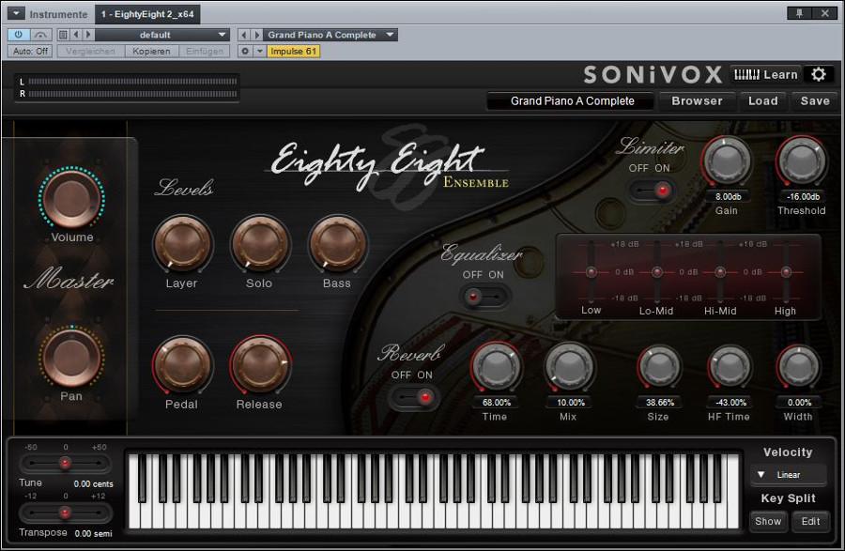Open the small gear settings icon in toolbar
The height and width of the screenshot is (551, 845).
pyautogui.click(x=245, y=52)
